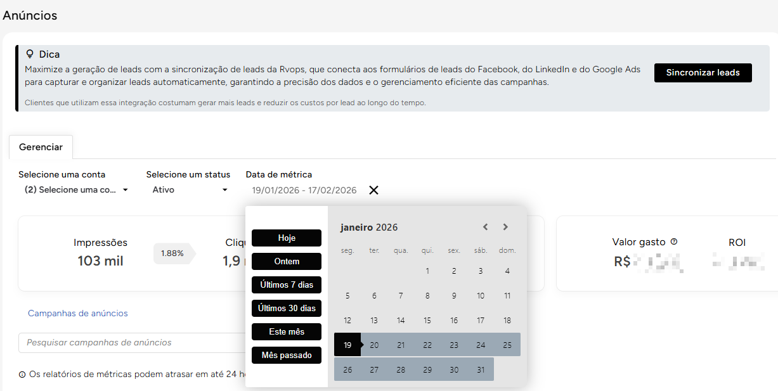Select January 15 in the calendar
778x391 pixels.
427,321
